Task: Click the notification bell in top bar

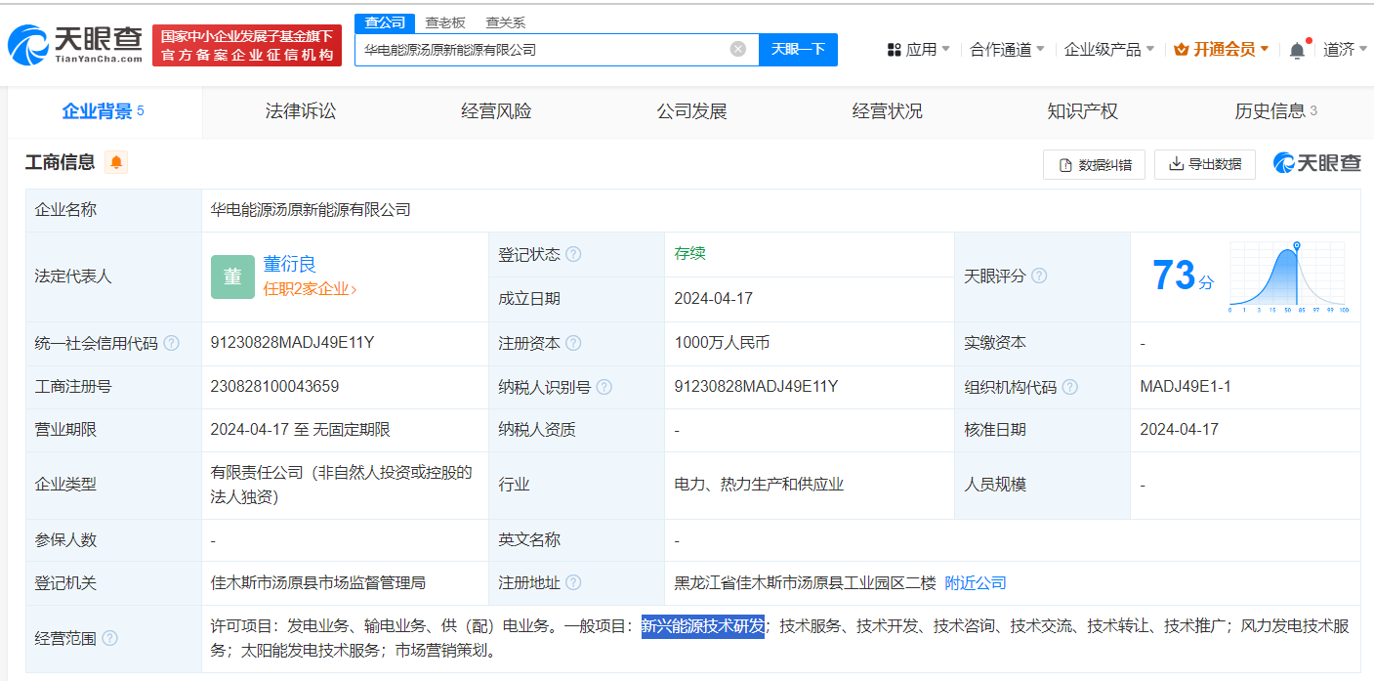Action: point(1297,50)
